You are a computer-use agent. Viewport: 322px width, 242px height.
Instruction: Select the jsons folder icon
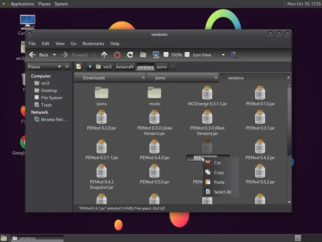[102, 93]
